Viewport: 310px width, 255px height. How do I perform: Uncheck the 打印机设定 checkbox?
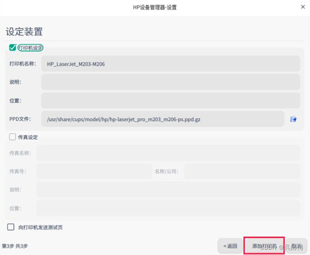[13, 47]
